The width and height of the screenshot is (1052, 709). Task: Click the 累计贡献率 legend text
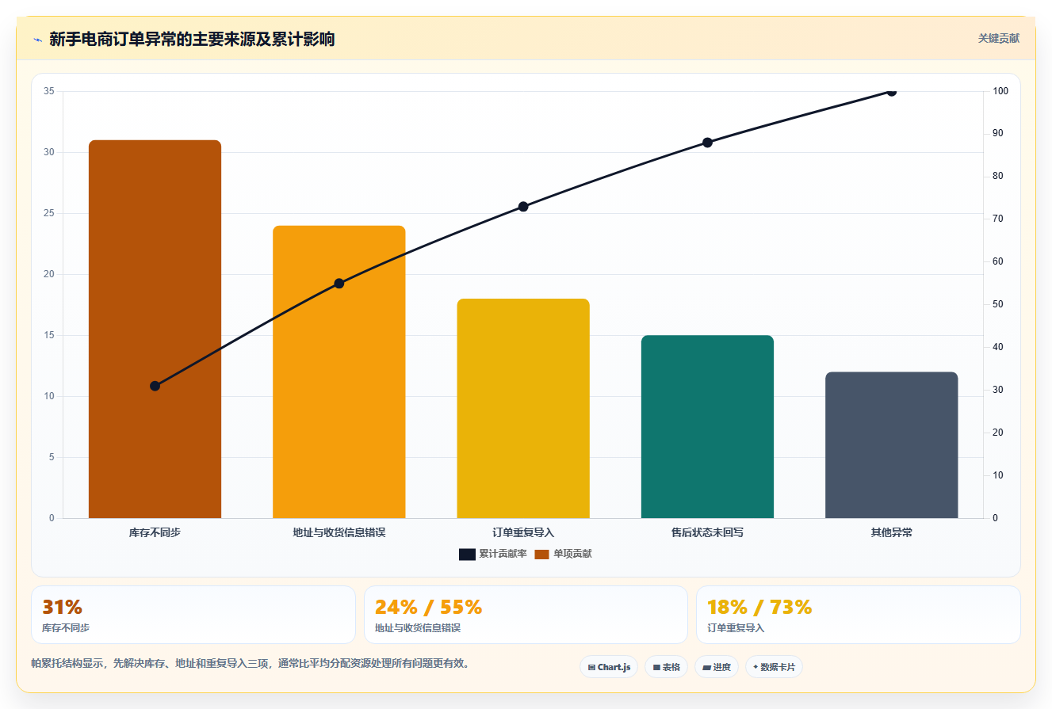point(503,554)
